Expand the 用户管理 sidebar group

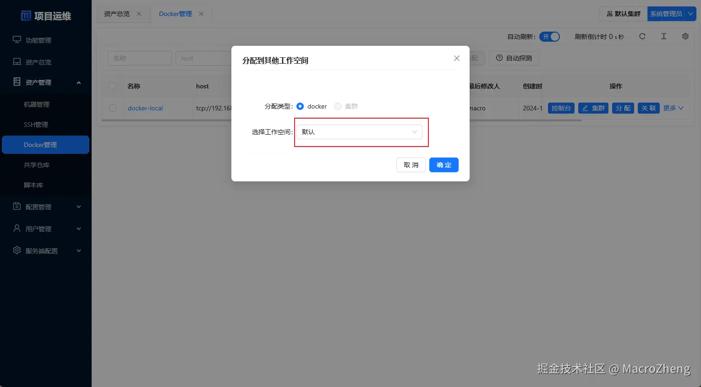point(46,229)
